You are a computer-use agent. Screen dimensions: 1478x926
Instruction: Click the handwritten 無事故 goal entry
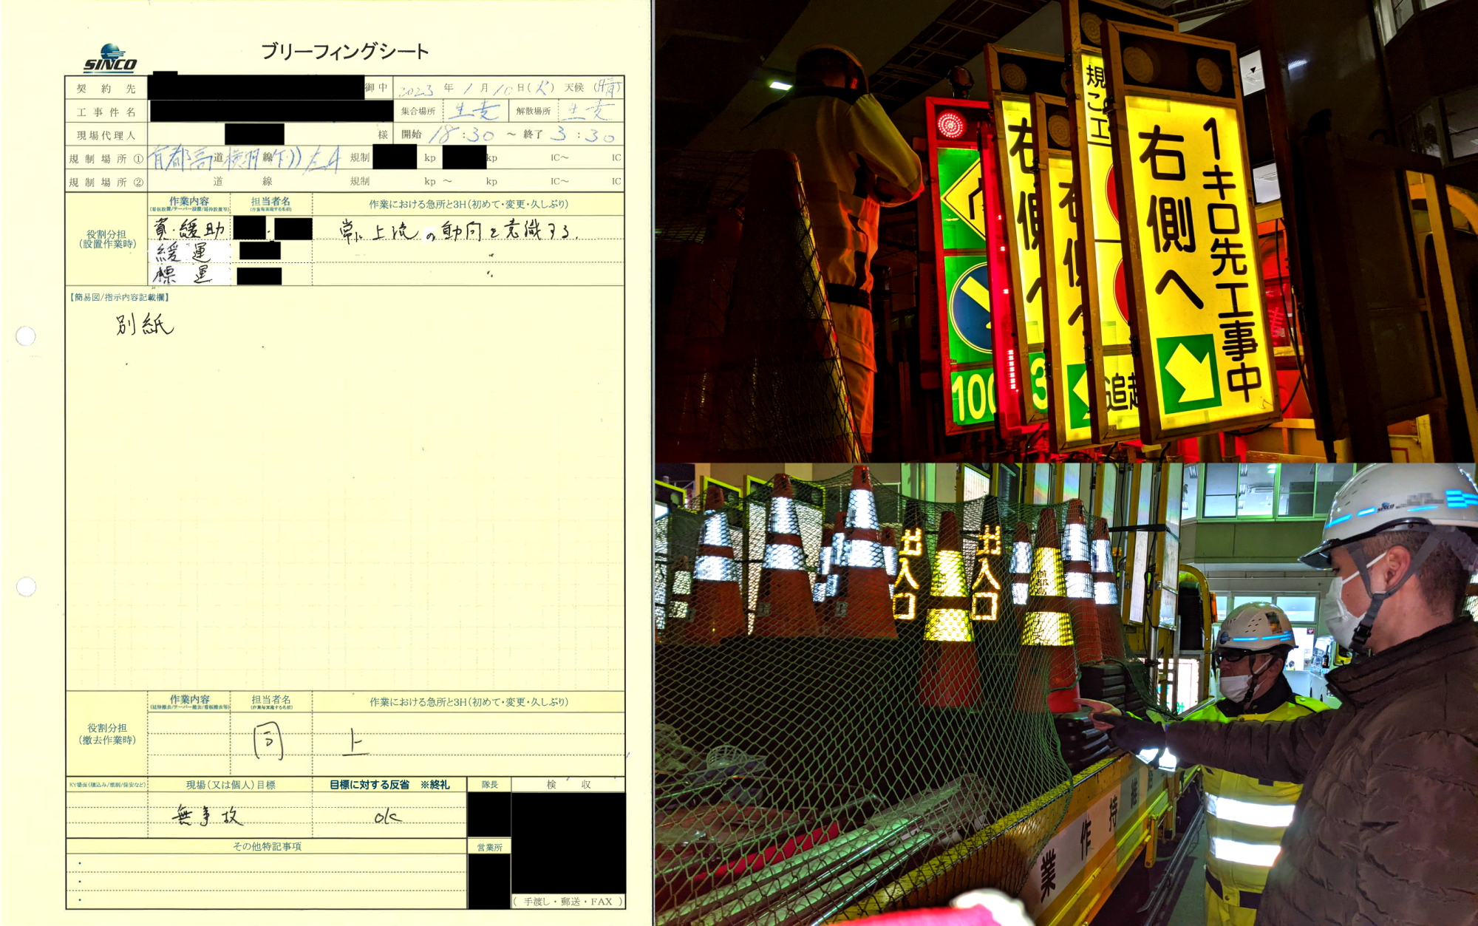click(x=207, y=816)
